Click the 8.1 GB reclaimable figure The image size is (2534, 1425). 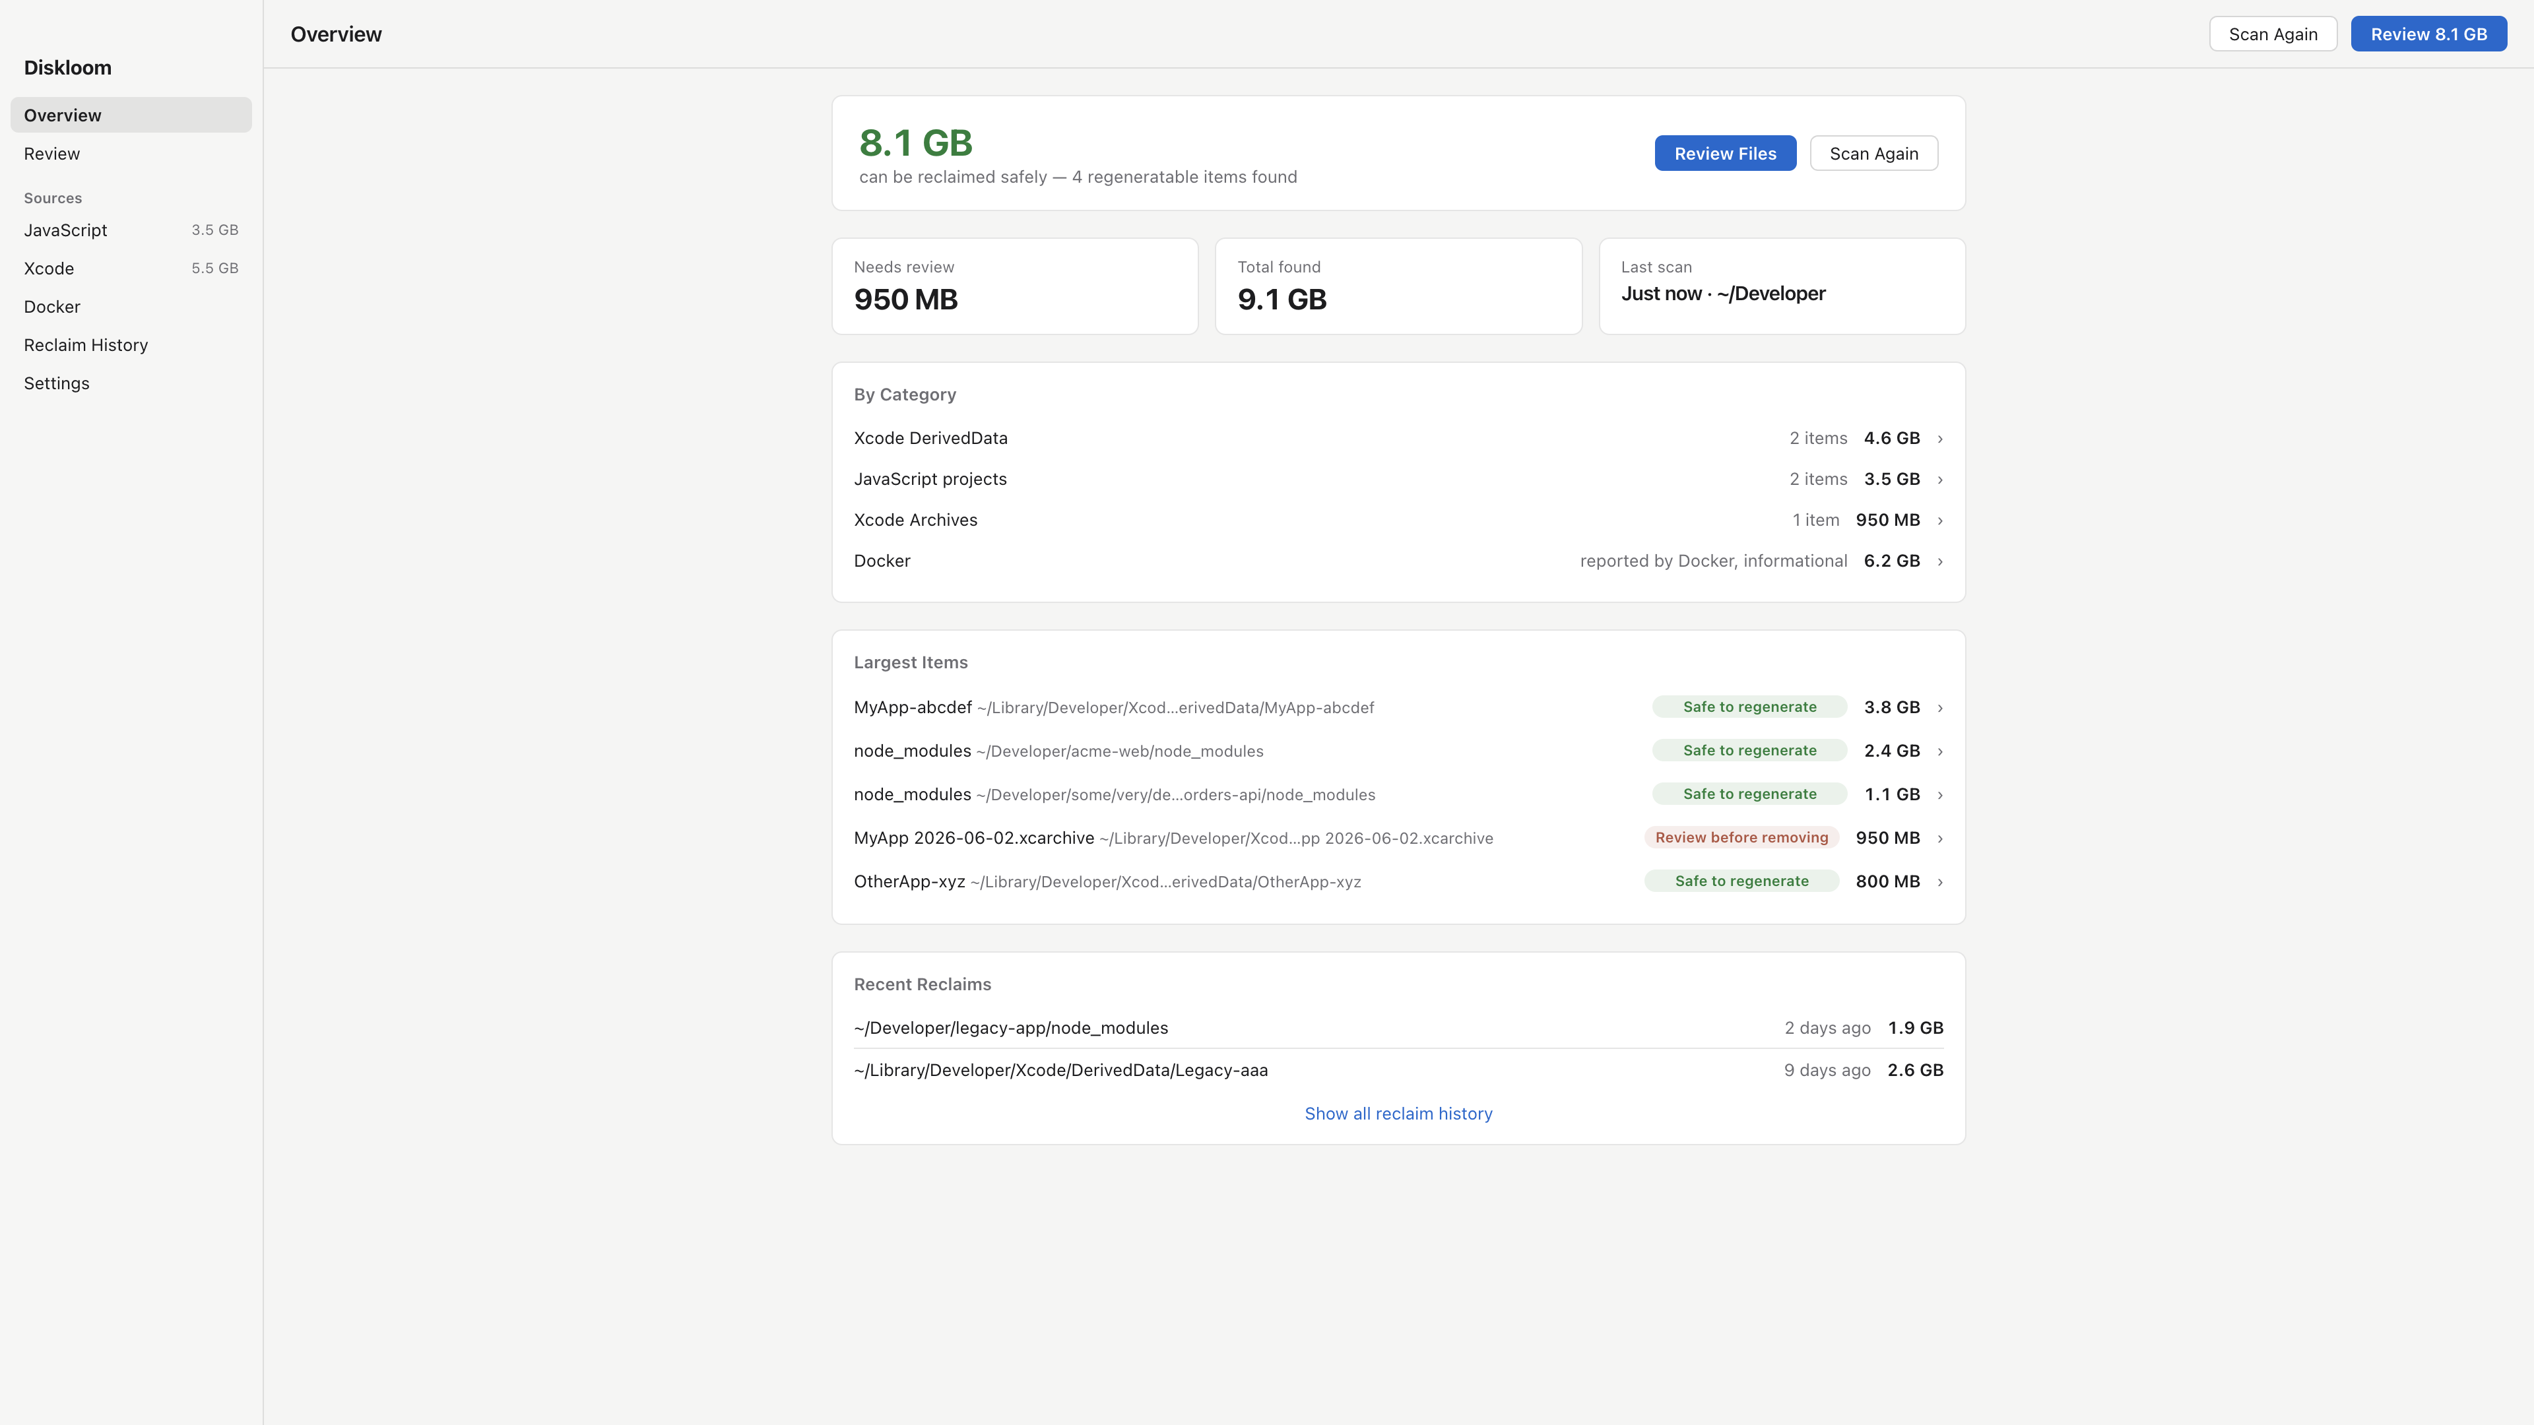(916, 142)
